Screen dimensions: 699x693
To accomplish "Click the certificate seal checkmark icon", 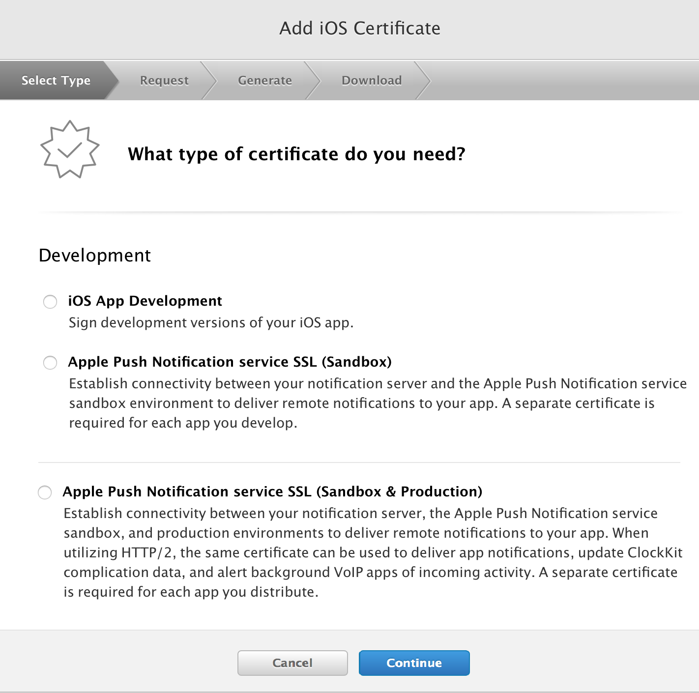I will coord(70,149).
